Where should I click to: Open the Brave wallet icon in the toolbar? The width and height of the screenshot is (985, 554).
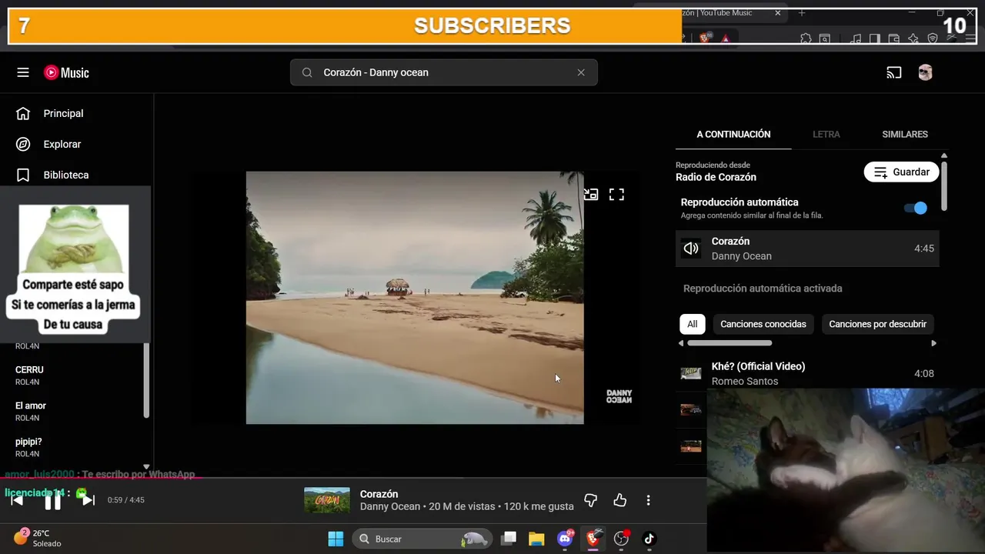(893, 38)
